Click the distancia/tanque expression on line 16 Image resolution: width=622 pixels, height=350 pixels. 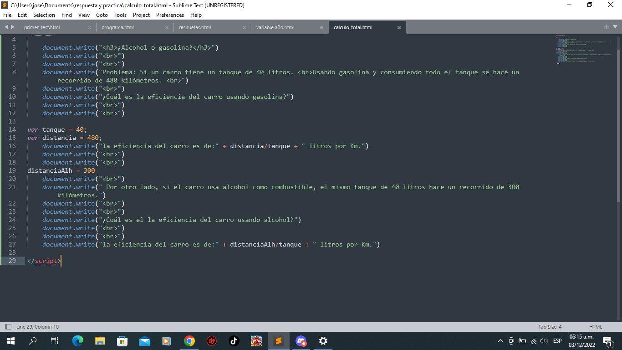pos(260,146)
